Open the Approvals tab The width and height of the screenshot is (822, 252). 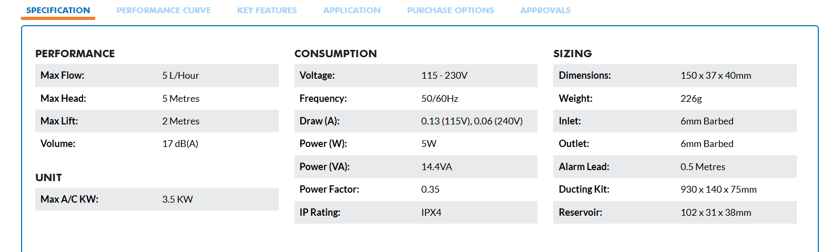pyautogui.click(x=545, y=10)
